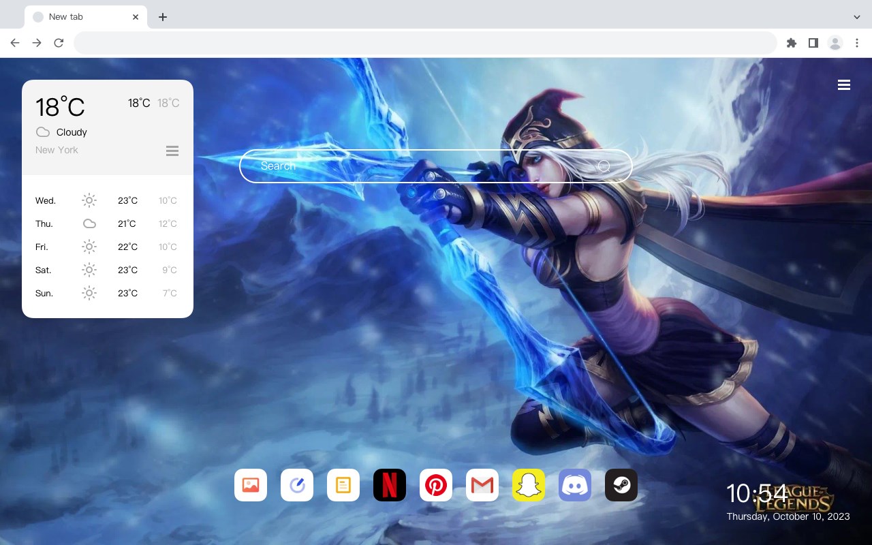
Task: Open the Steam shortcut
Action: (x=621, y=485)
